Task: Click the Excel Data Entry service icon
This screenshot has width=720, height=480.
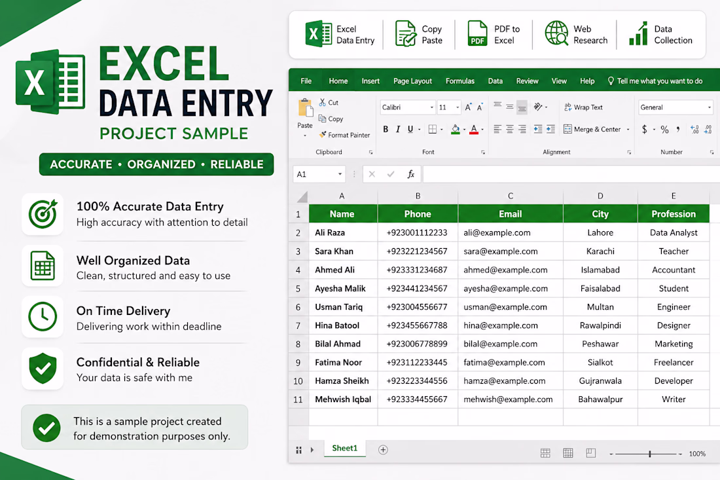Action: (318, 34)
